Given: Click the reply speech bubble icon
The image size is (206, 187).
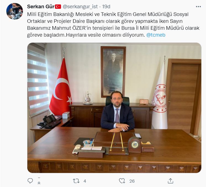Looking at the screenshot, I should (x=30, y=181).
